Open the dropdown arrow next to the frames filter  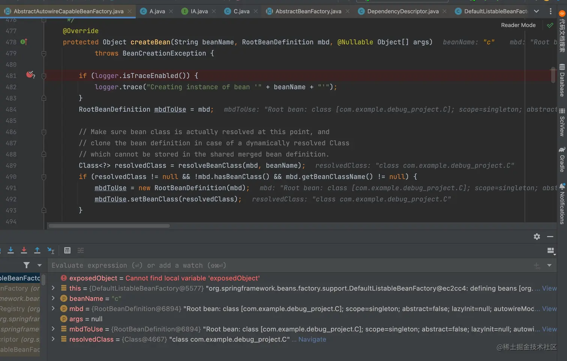pos(39,265)
